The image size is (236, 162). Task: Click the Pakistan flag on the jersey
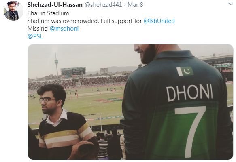click(185, 71)
